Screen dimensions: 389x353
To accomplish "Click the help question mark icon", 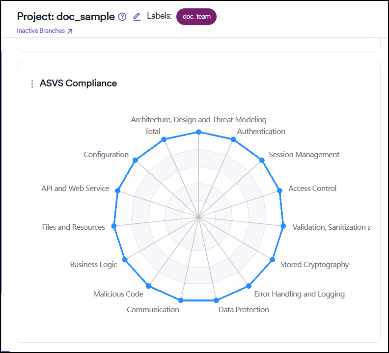I will tap(123, 17).
